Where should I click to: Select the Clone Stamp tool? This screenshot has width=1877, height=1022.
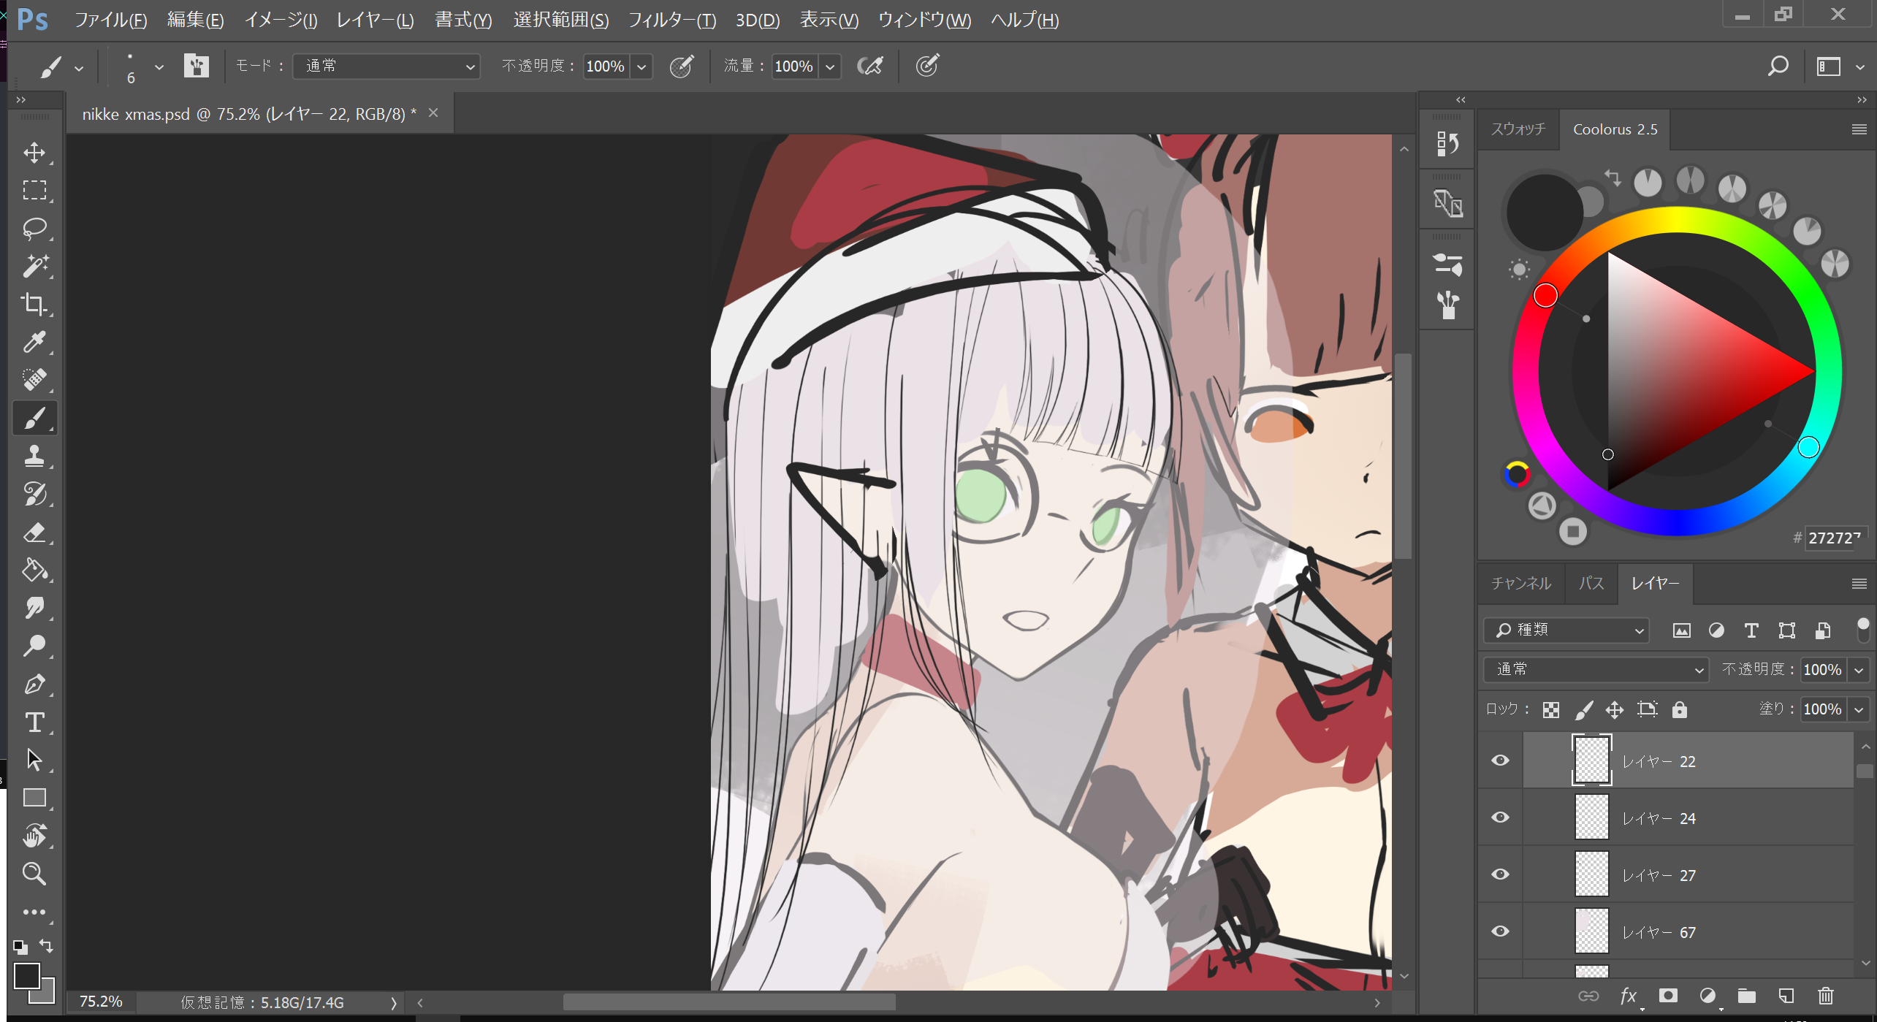click(x=34, y=456)
